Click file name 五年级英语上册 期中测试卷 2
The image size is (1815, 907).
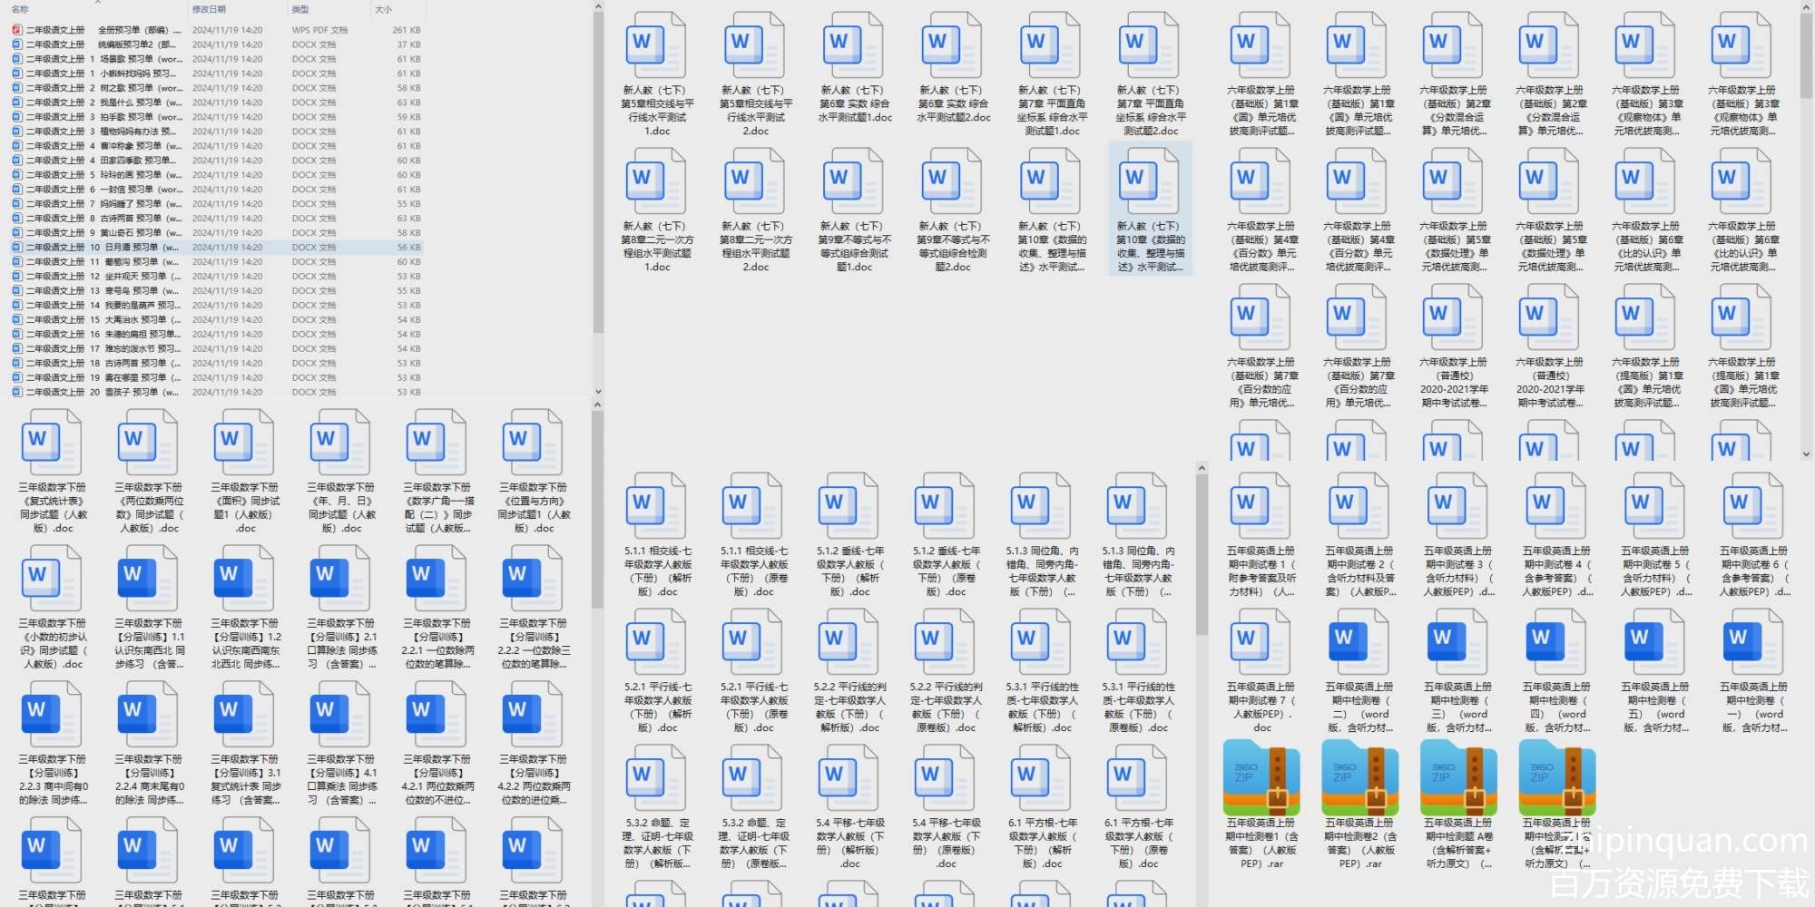click(1359, 571)
